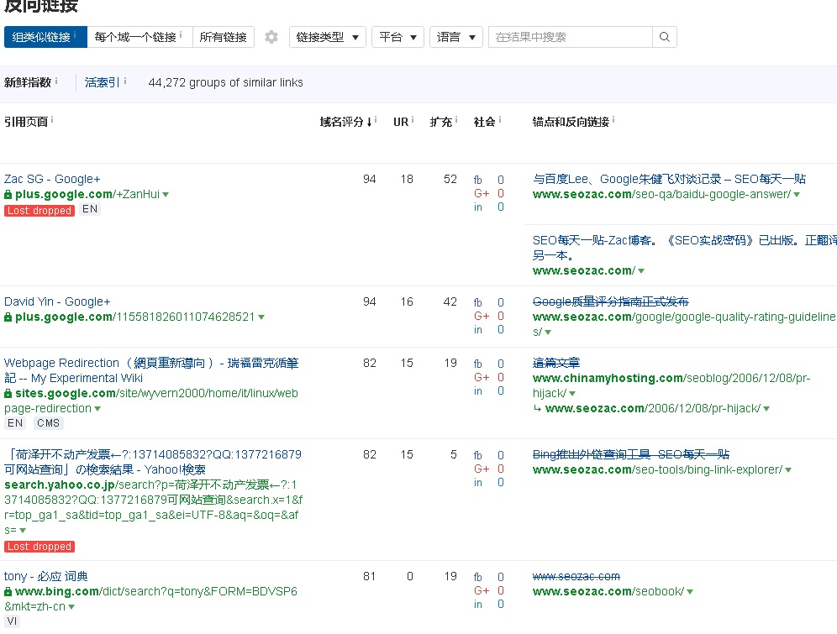This screenshot has height=634, width=837.
Task: Open the 平台 dropdown
Action: tap(397, 37)
